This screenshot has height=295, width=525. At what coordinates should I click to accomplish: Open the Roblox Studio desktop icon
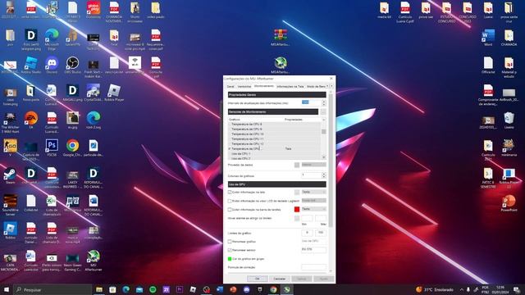coord(31,65)
